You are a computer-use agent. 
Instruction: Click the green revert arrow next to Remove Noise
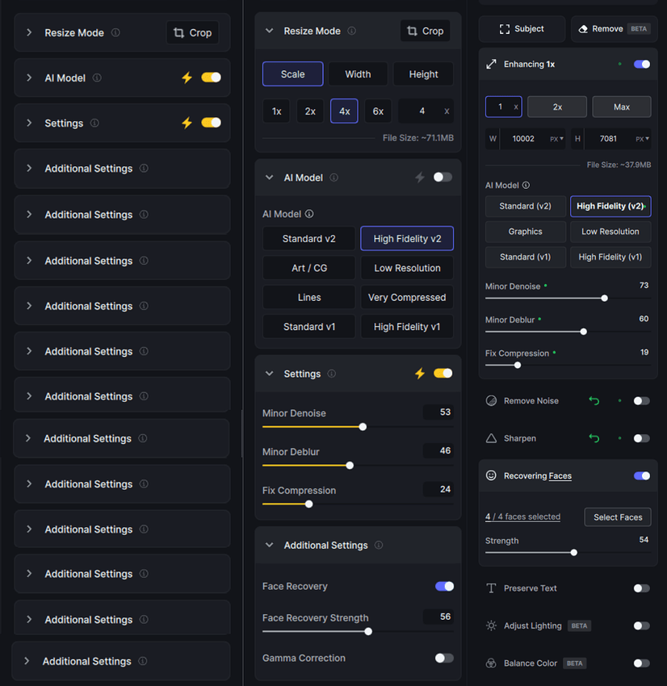[594, 400]
